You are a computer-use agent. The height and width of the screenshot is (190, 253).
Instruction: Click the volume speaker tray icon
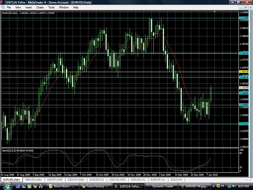234,186
